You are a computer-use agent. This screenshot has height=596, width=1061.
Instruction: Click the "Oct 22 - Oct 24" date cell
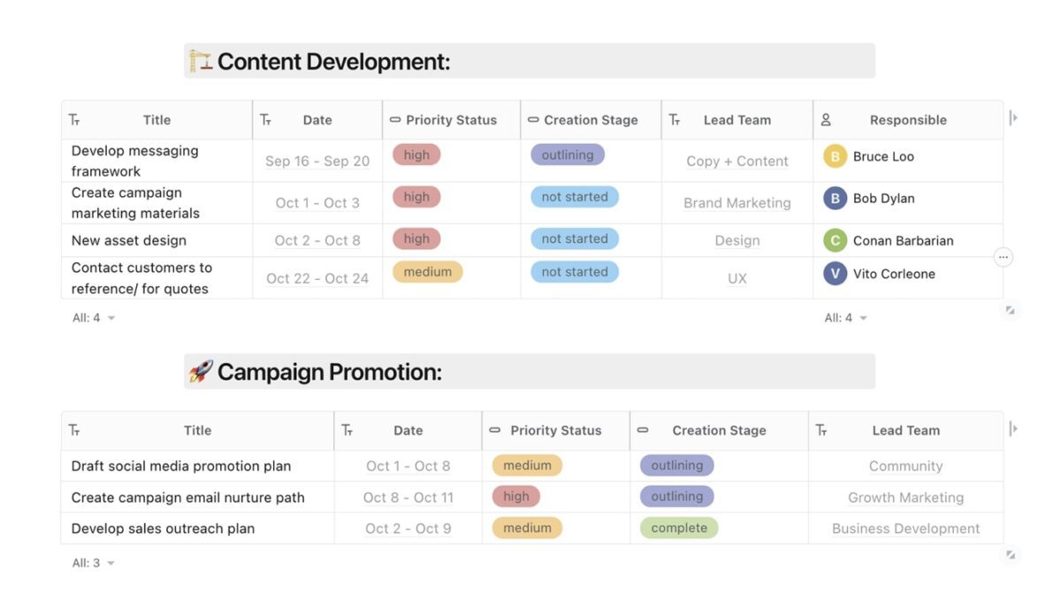[317, 278]
